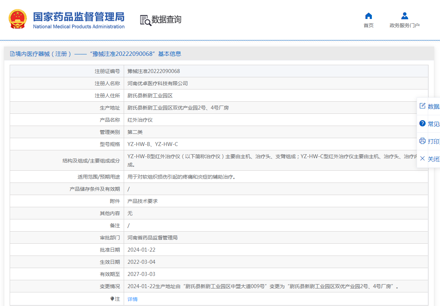Click the 产品名称 label

pyautogui.click(x=110, y=120)
